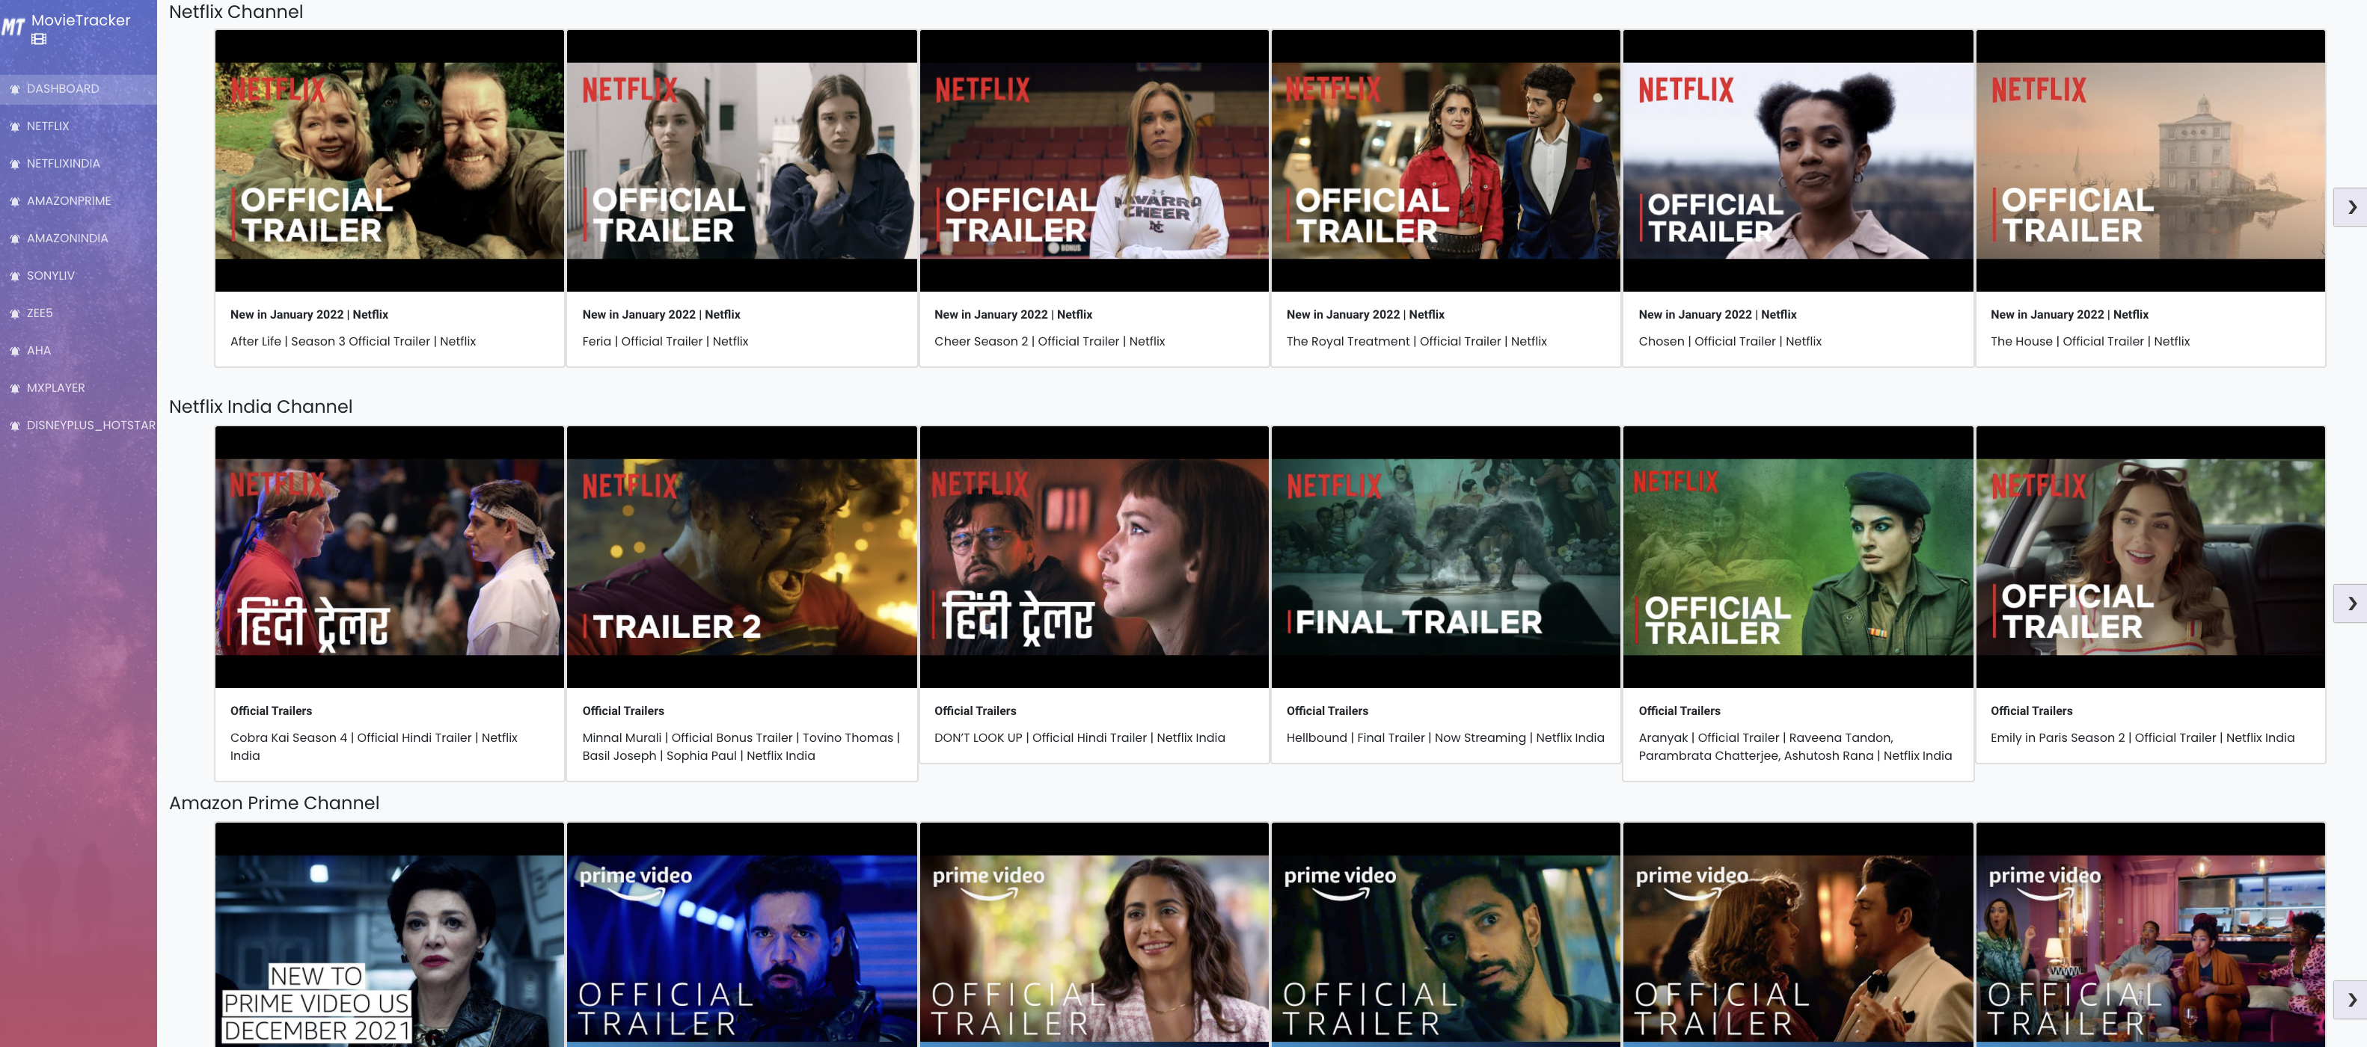Open SONYLIV from the sidebar
This screenshot has width=2367, height=1047.
tap(78, 277)
